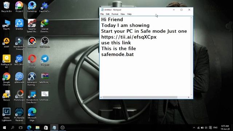Select the qBittorrent desktop shortcut
Viewport: 233px width, 131px height.
(19, 78)
